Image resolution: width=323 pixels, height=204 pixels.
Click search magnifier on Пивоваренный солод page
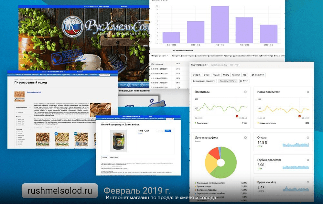coord(109,75)
